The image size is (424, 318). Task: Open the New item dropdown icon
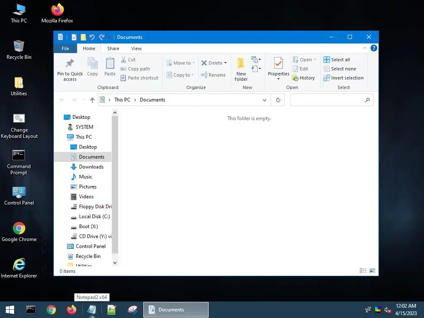[256, 60]
